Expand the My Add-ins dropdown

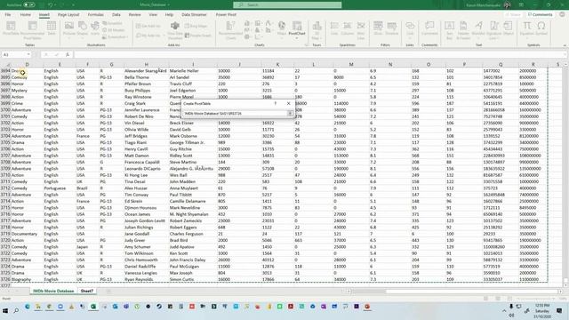pyautogui.click(x=164, y=36)
